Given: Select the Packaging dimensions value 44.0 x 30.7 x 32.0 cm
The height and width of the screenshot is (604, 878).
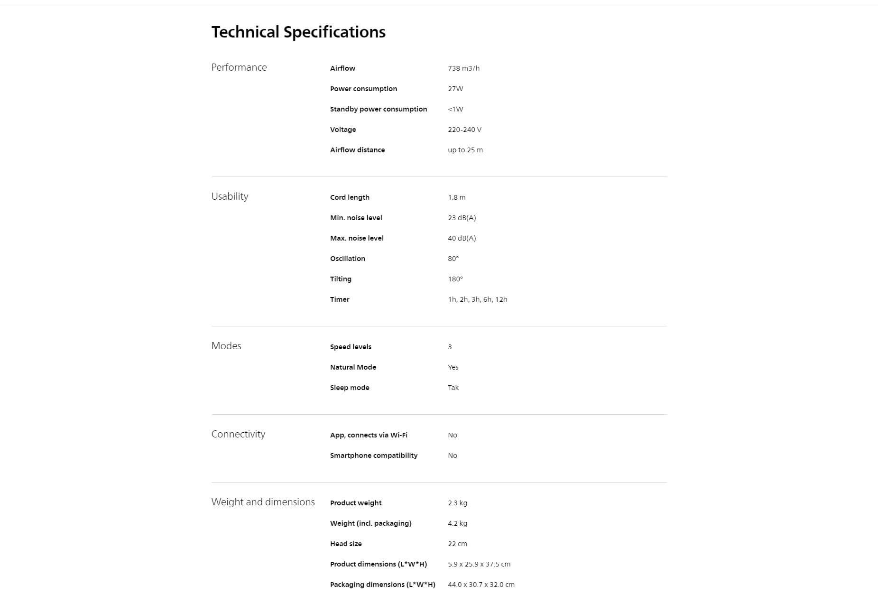Looking at the screenshot, I should point(481,585).
